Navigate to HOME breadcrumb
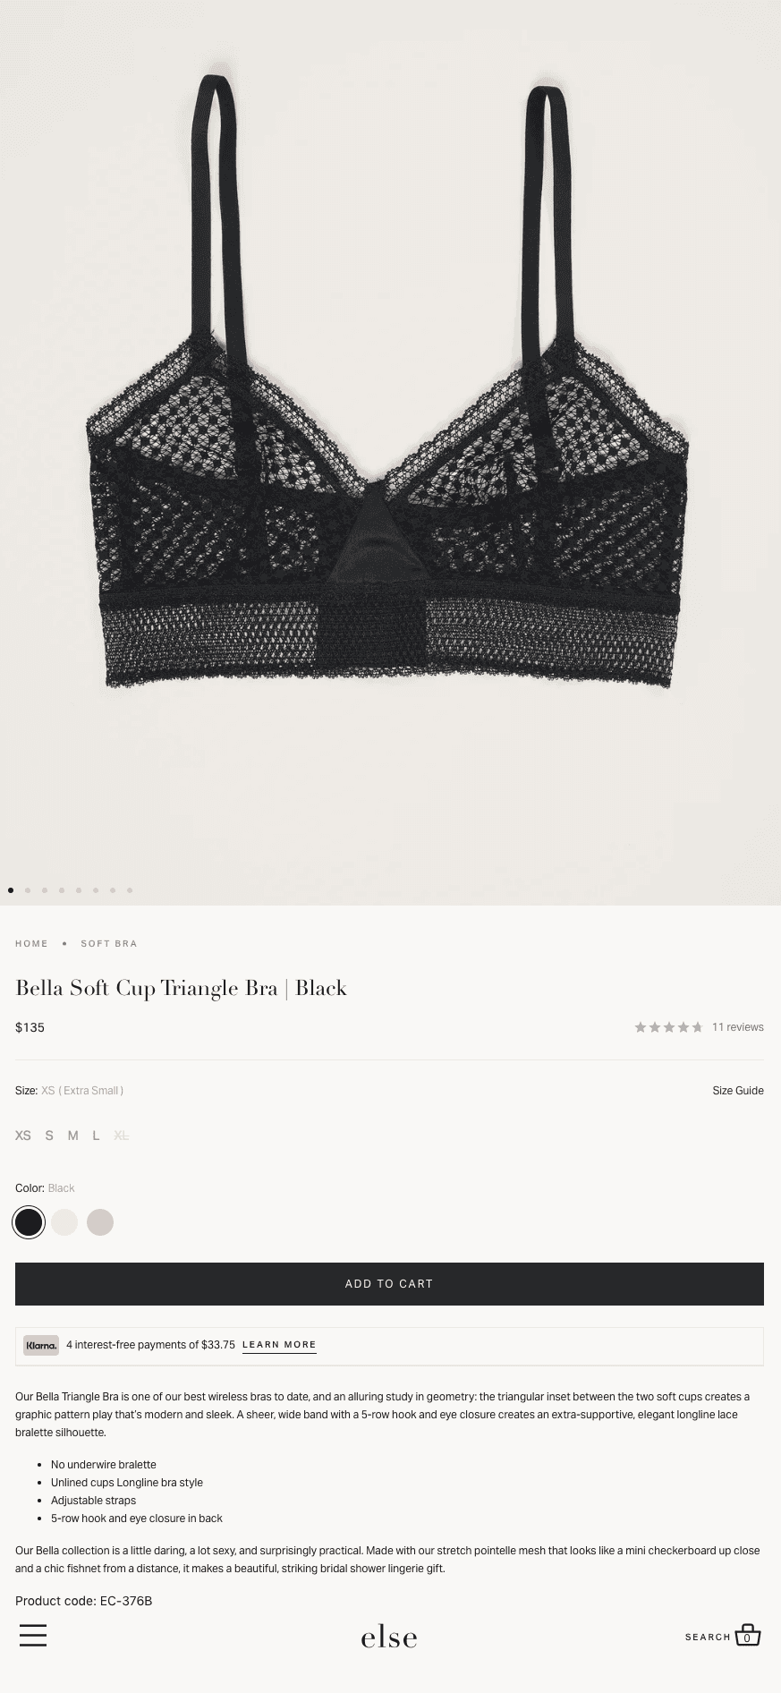Viewport: 781px width, 1693px height. (x=31, y=943)
